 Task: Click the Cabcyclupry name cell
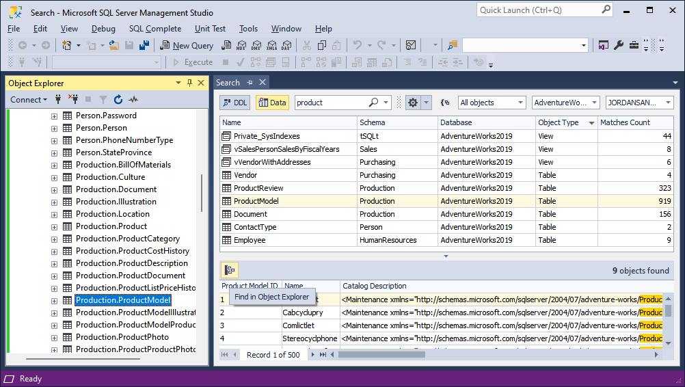[x=310, y=312]
